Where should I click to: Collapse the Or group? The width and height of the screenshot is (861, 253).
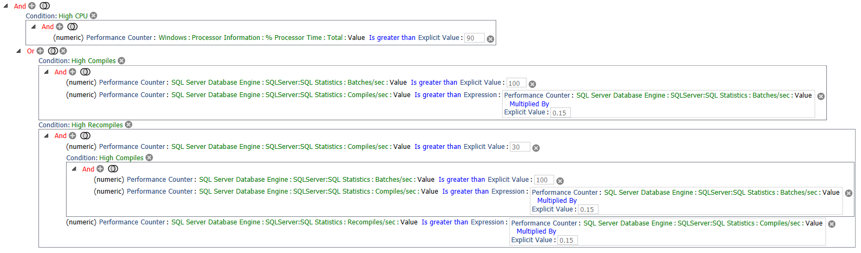click(19, 51)
